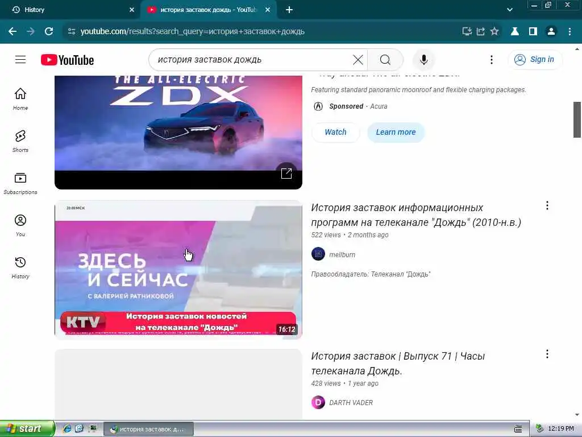Click the Sign in button
The height and width of the screenshot is (437, 582).
535,59
